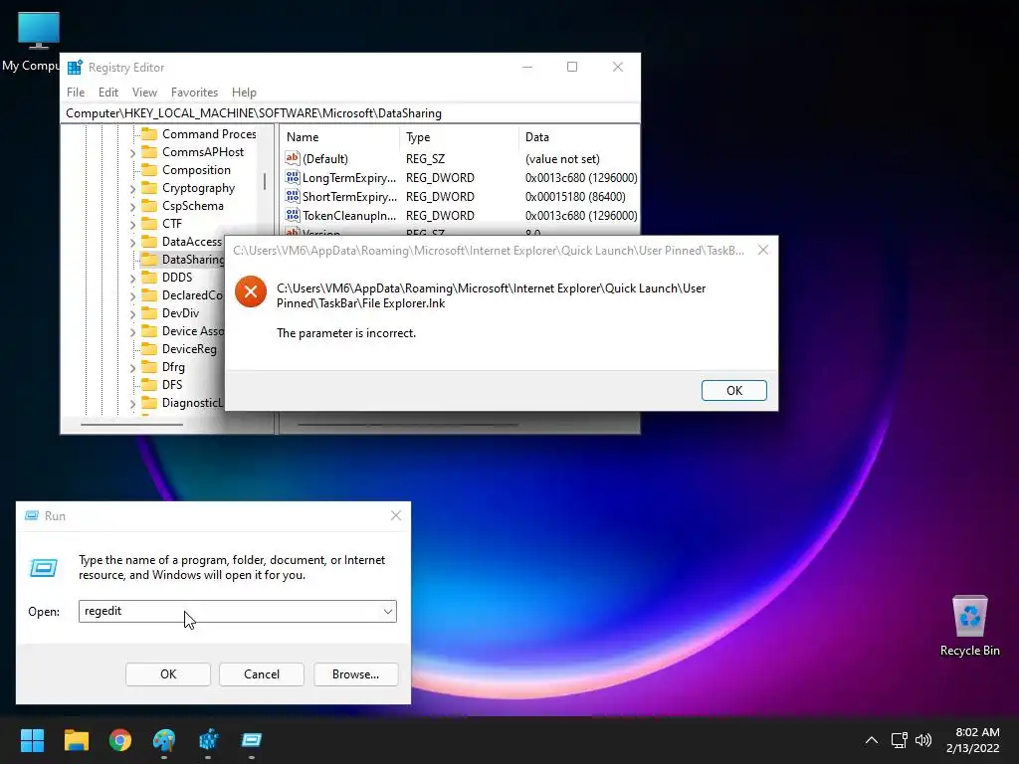
Task: Expand the CspSchema key
Action: [132, 207]
